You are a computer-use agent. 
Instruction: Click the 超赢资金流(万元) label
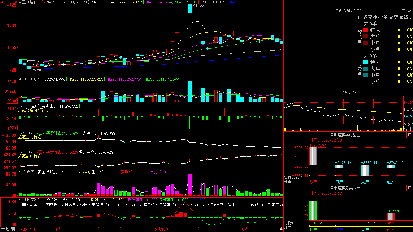pos(33,110)
